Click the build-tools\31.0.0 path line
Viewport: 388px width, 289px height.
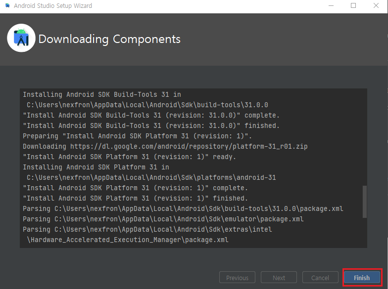click(x=147, y=105)
